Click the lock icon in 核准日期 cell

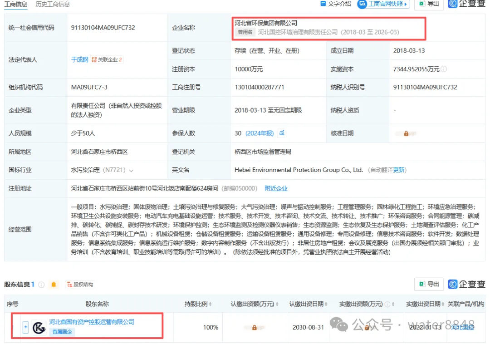click(406, 133)
